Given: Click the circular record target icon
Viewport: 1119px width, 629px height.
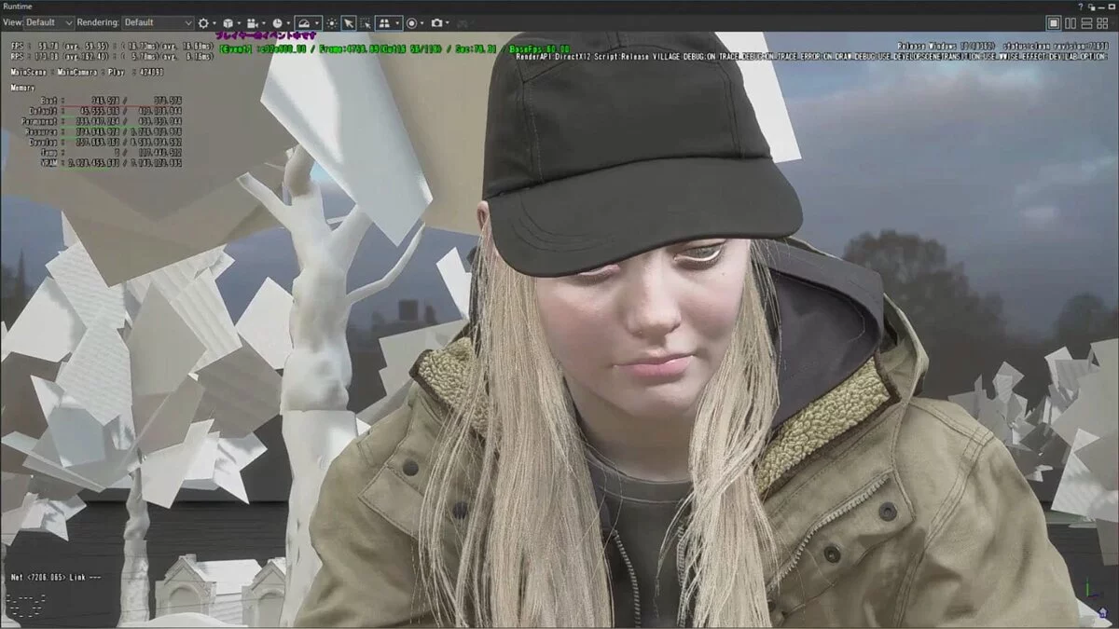Looking at the screenshot, I should (411, 22).
